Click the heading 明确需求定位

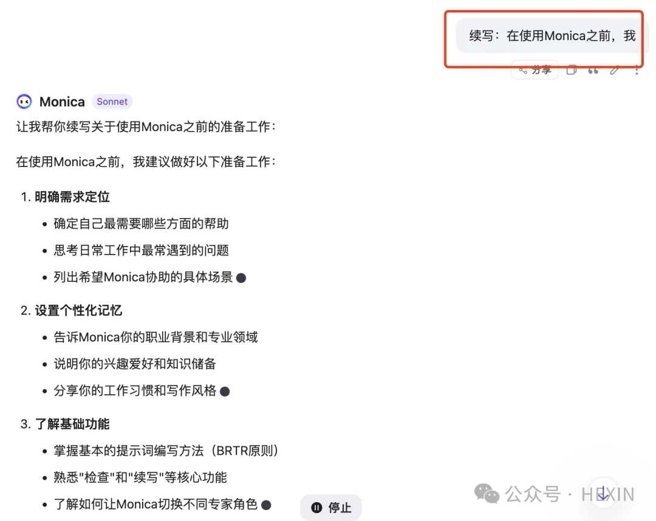point(72,197)
